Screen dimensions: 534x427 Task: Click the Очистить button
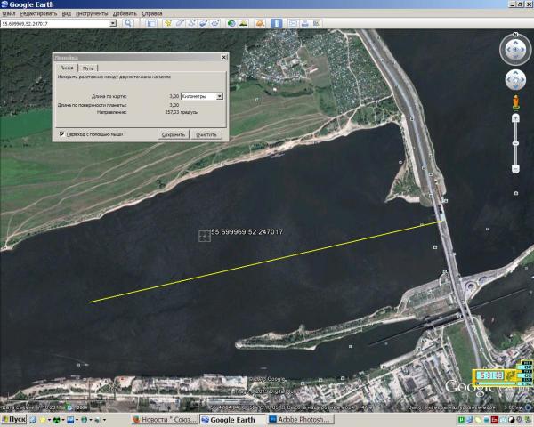pyautogui.click(x=206, y=134)
